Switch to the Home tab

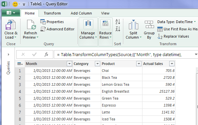[30, 13]
